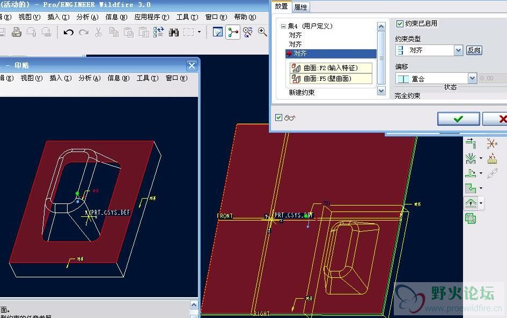Open the 应用程序(P) menu
507x318 pixels.
click(152, 17)
